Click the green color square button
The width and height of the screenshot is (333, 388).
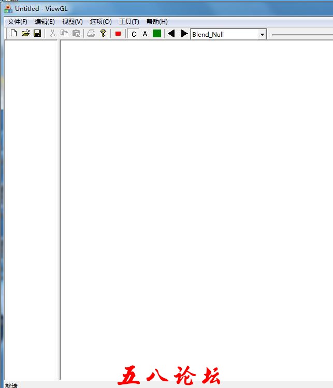click(x=157, y=34)
